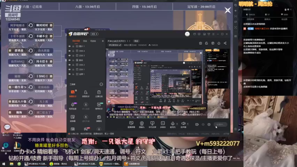The height and width of the screenshot is (167, 297).
Task: Close the preview popup with its X
Action: [201, 53]
